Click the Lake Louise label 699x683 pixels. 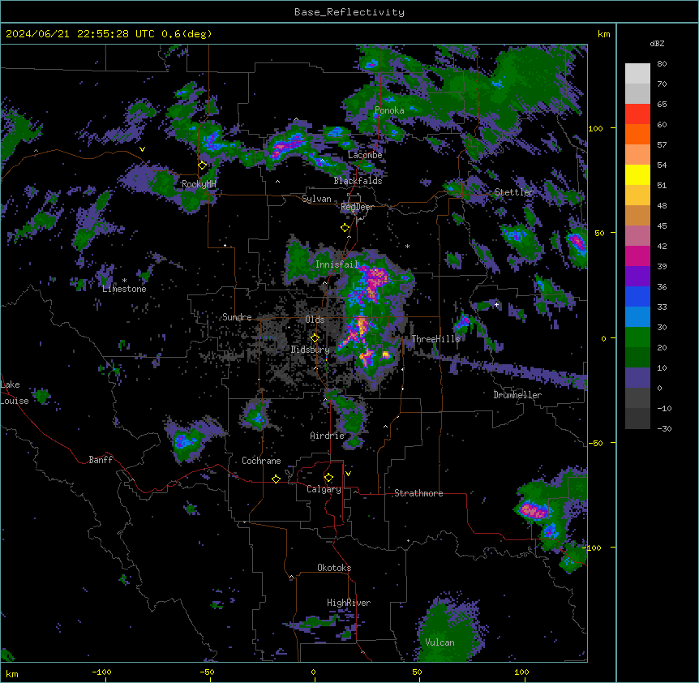(x=14, y=393)
